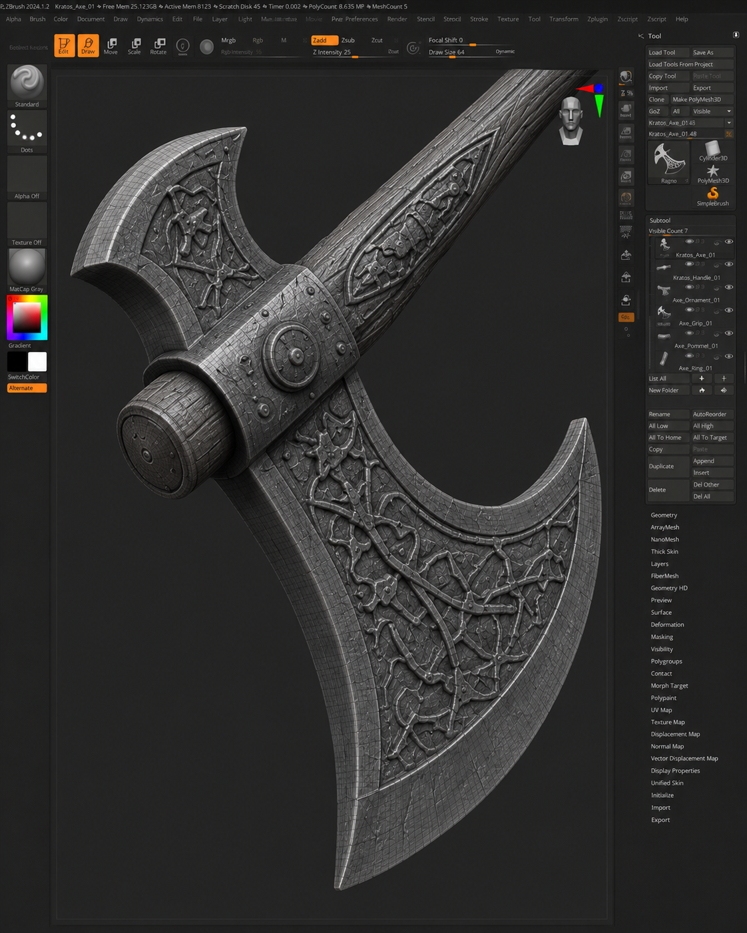Activate the Draw mode icon
Image resolution: width=747 pixels, height=933 pixels.
[x=88, y=45]
